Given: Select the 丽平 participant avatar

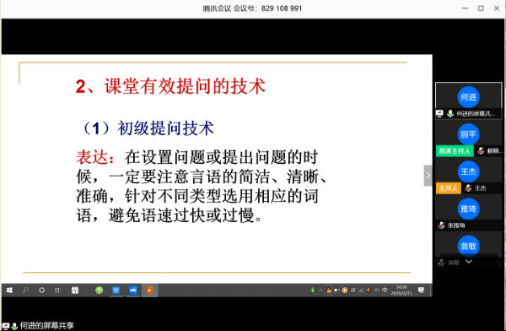Looking at the screenshot, I should (468, 134).
